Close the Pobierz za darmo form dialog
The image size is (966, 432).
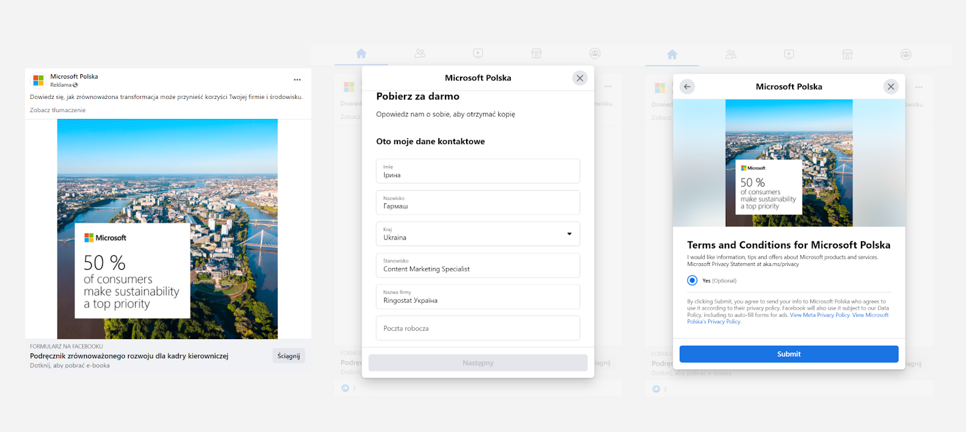coord(580,78)
